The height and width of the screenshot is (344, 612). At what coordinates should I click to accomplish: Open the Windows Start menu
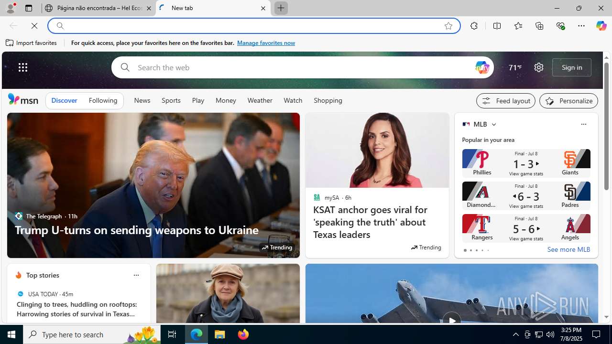(x=11, y=334)
